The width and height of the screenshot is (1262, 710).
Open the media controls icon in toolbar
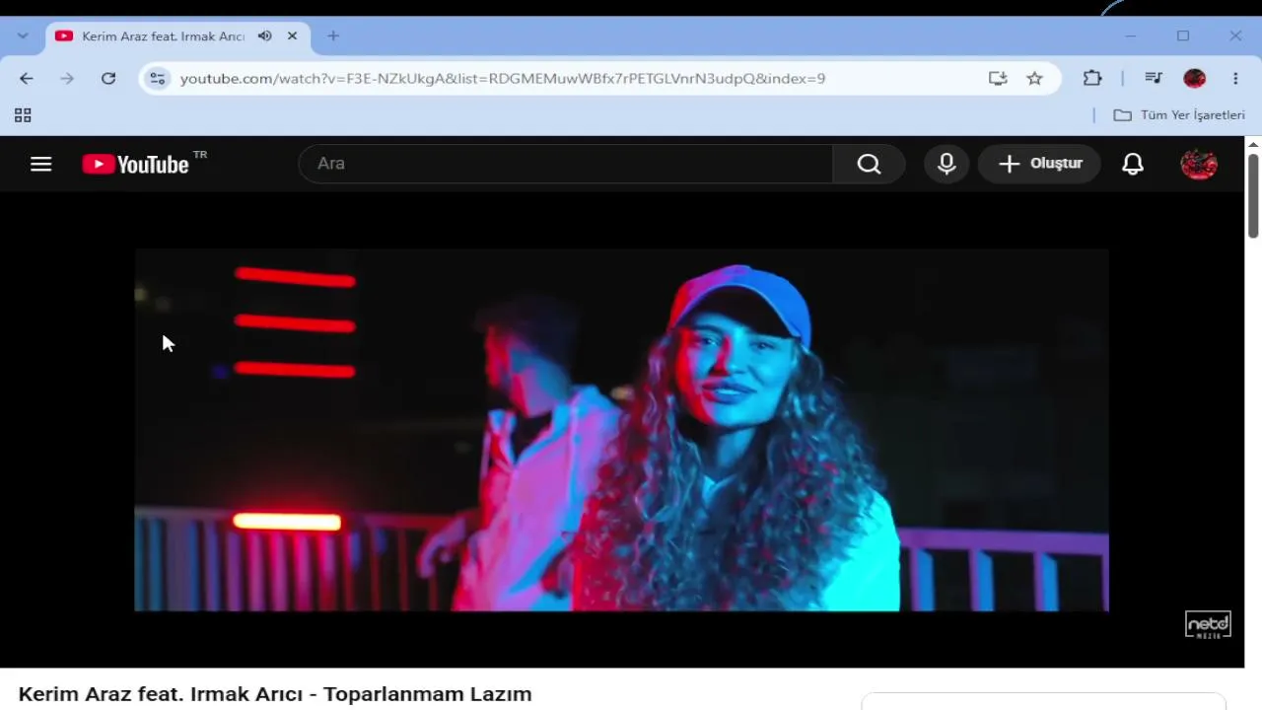tap(1154, 79)
